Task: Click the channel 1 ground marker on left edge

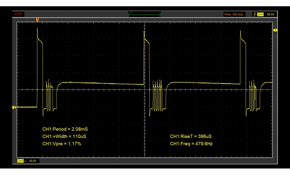Action: (14, 107)
